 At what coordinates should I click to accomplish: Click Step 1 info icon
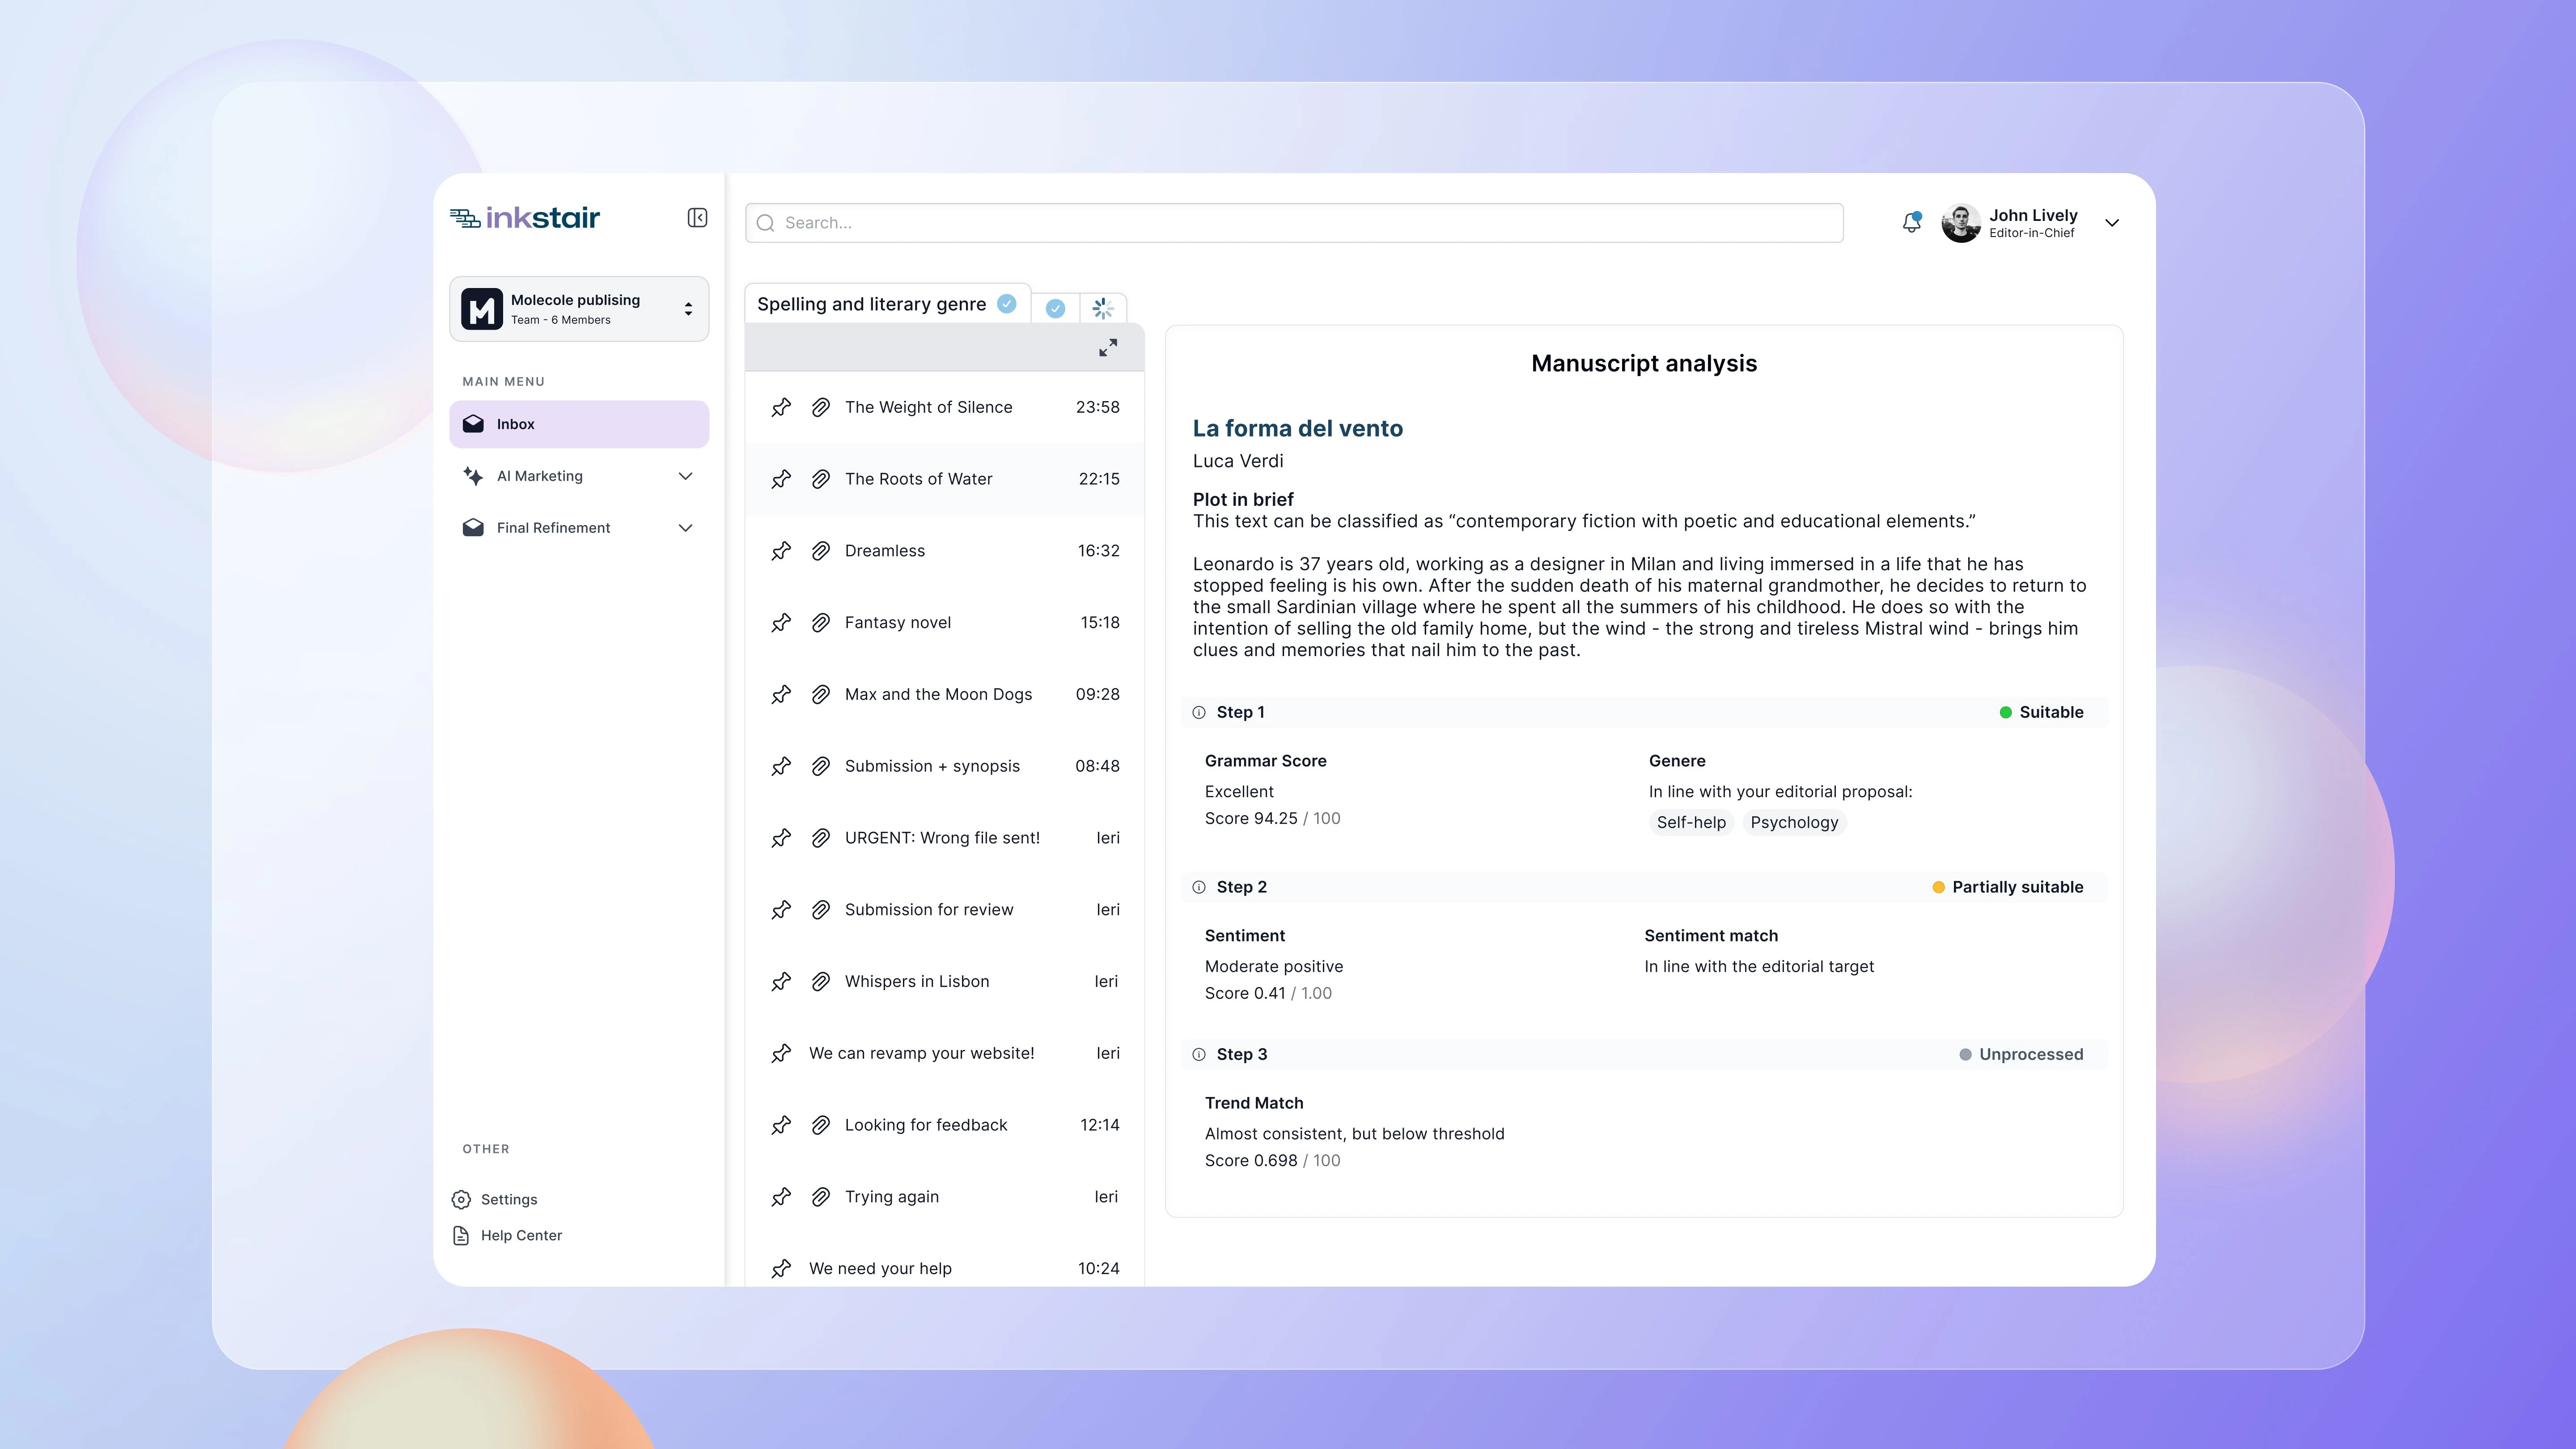coord(1199,713)
